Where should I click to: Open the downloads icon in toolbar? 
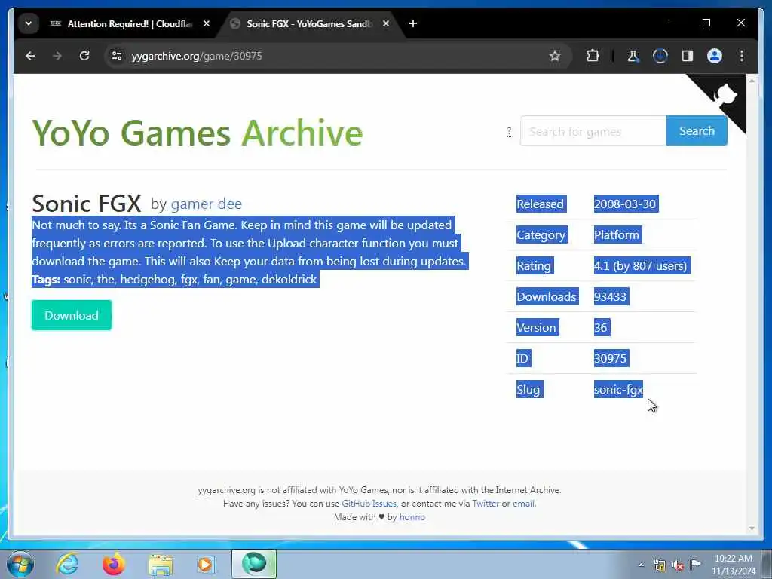pyautogui.click(x=660, y=56)
